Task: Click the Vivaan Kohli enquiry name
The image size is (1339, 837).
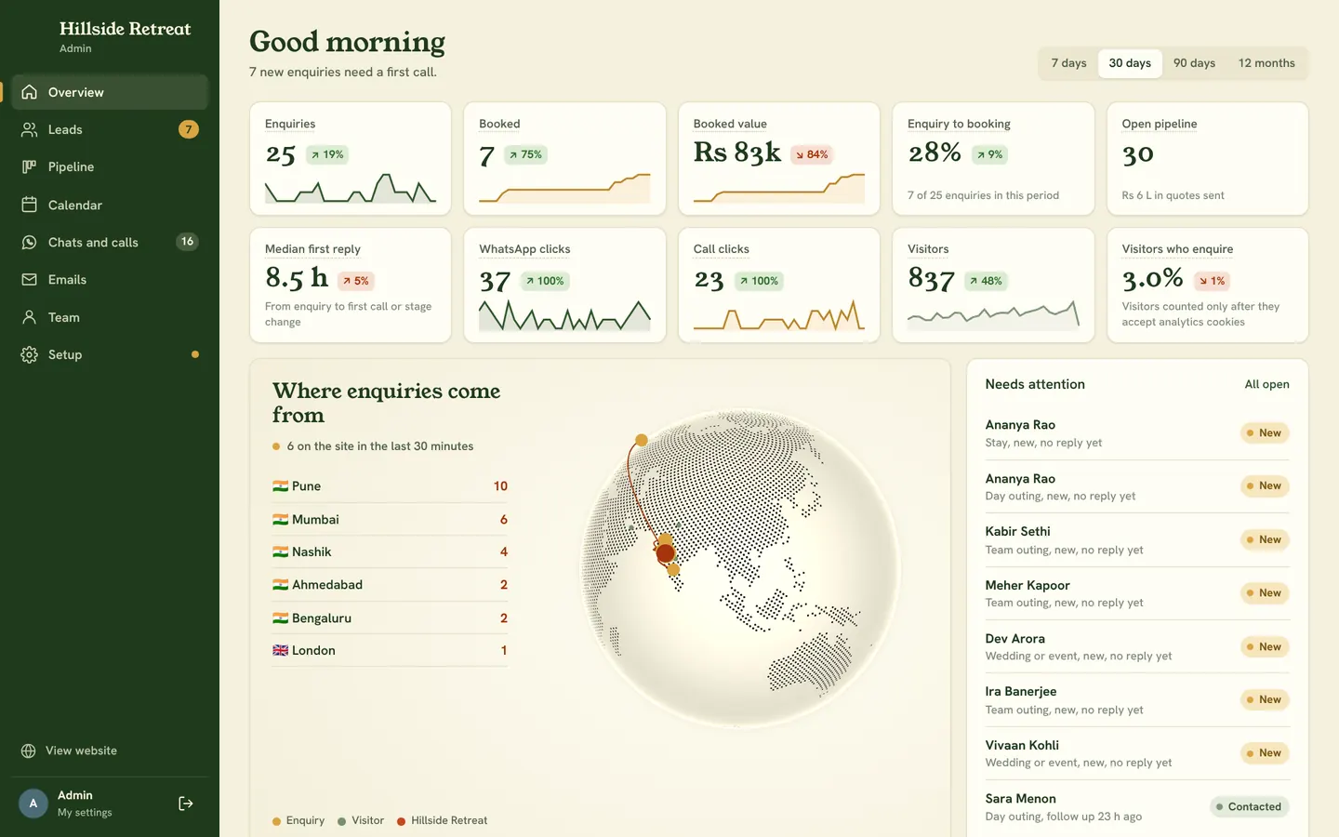Action: tap(1022, 745)
